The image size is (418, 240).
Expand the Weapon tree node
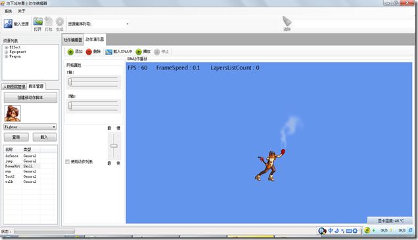6,56
